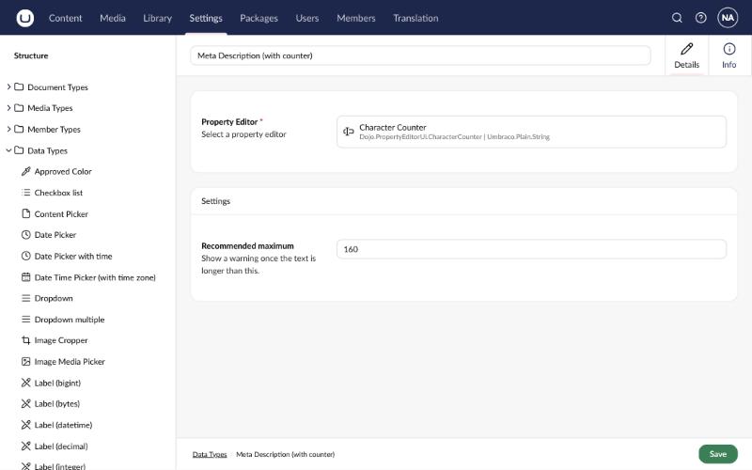
Task: Change the Character Counter property editor
Action: [x=531, y=132]
